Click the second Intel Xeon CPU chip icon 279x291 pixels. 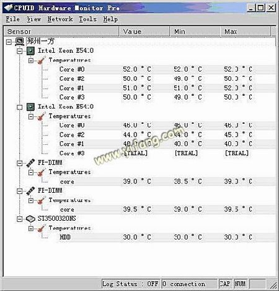point(30,107)
